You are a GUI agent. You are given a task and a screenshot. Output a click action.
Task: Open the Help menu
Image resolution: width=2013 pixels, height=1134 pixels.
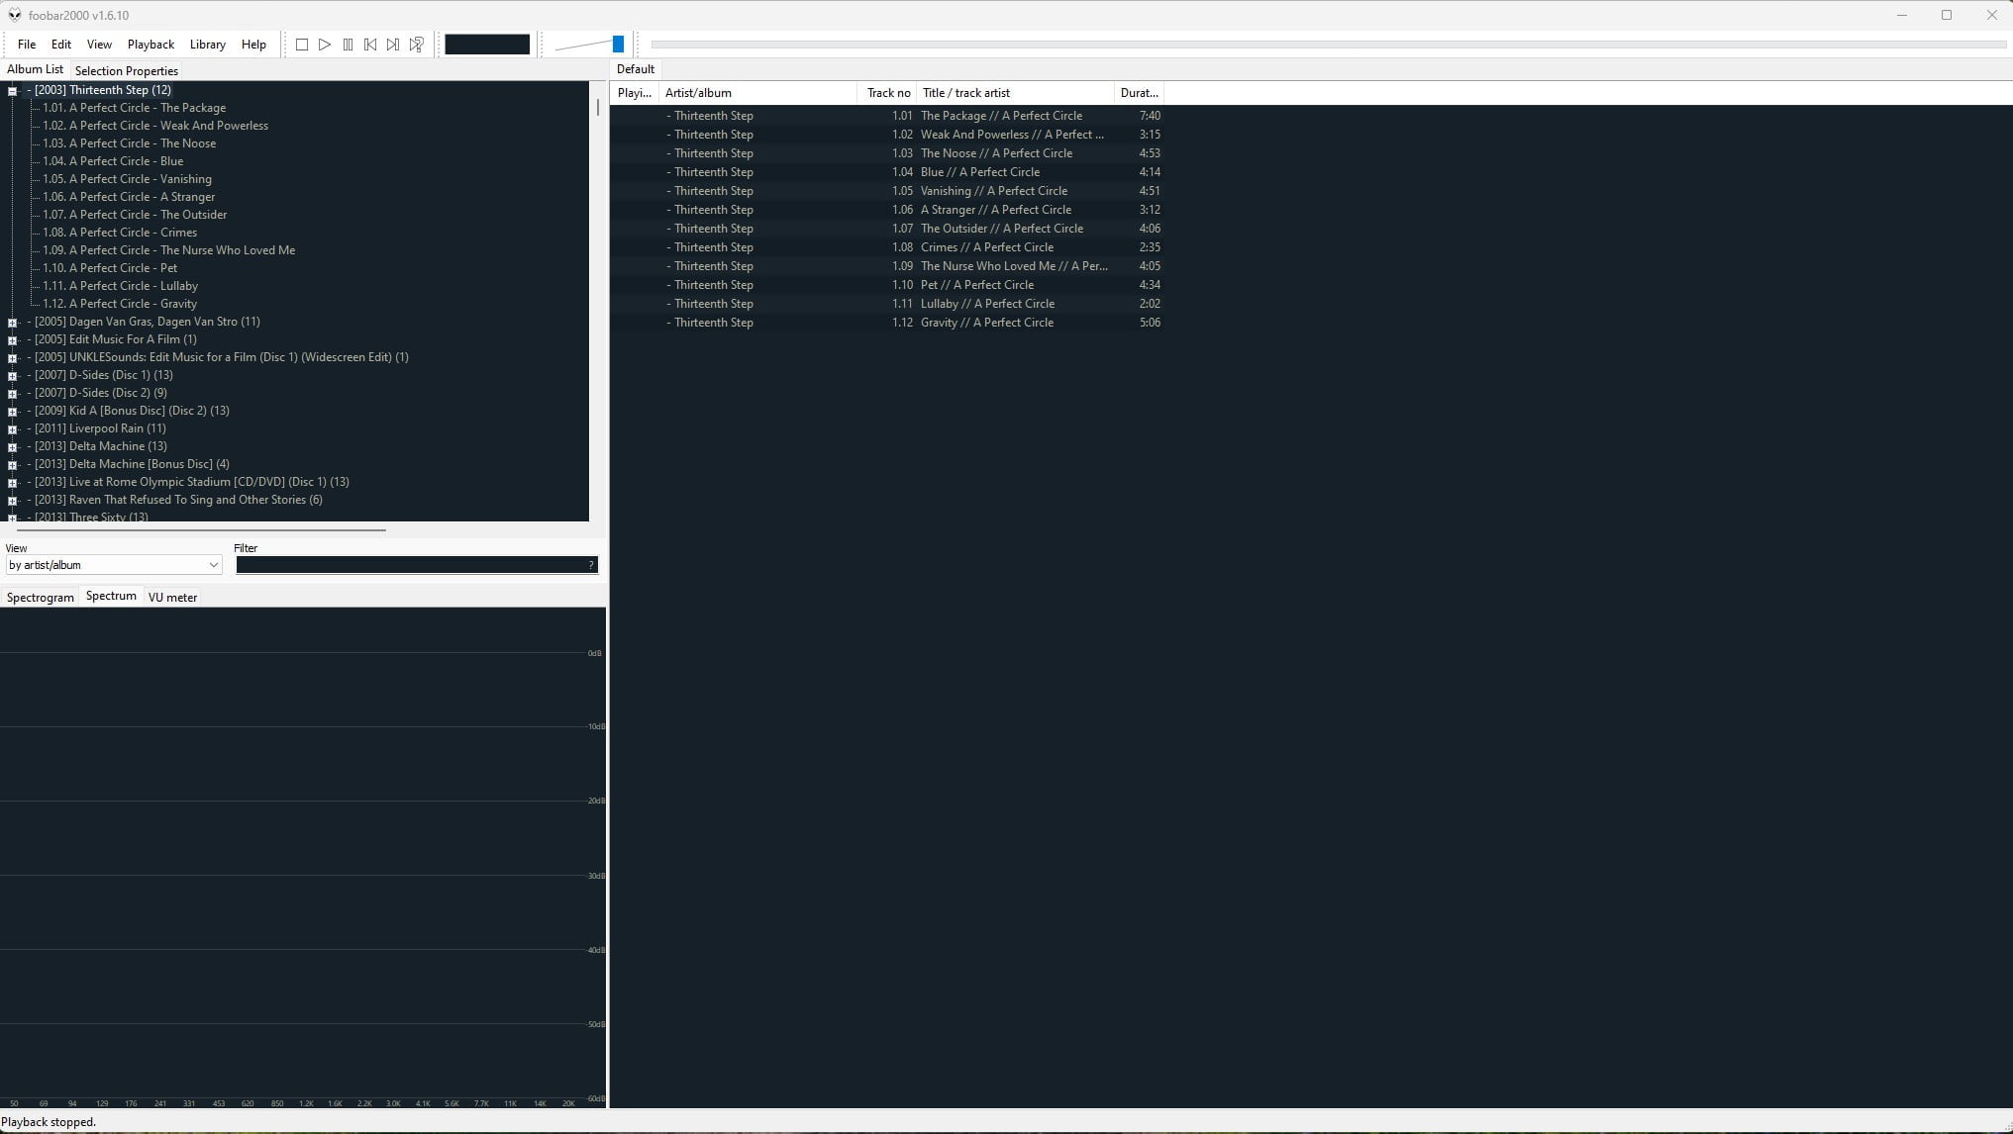pyautogui.click(x=253, y=45)
